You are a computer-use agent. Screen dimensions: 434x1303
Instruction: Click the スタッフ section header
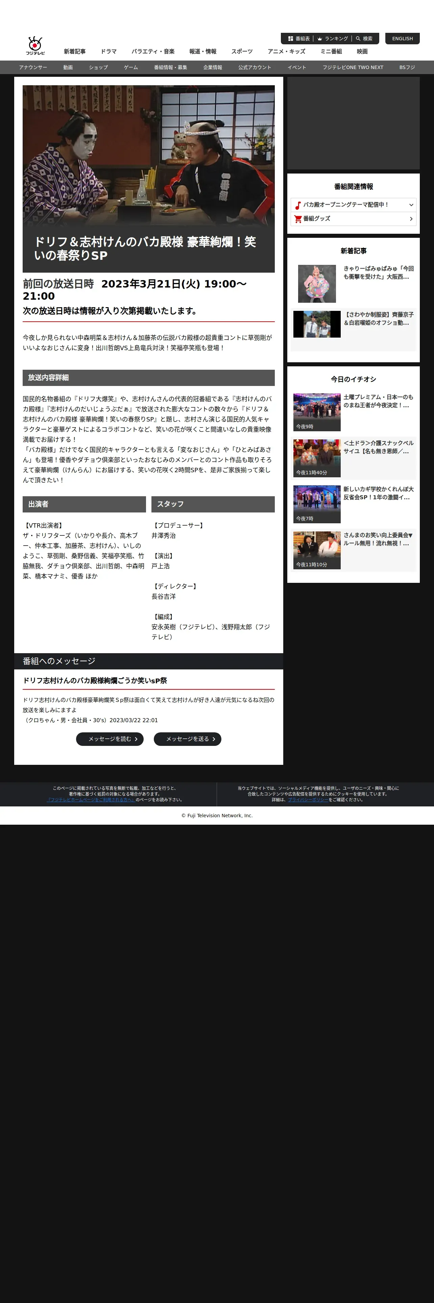pos(213,504)
